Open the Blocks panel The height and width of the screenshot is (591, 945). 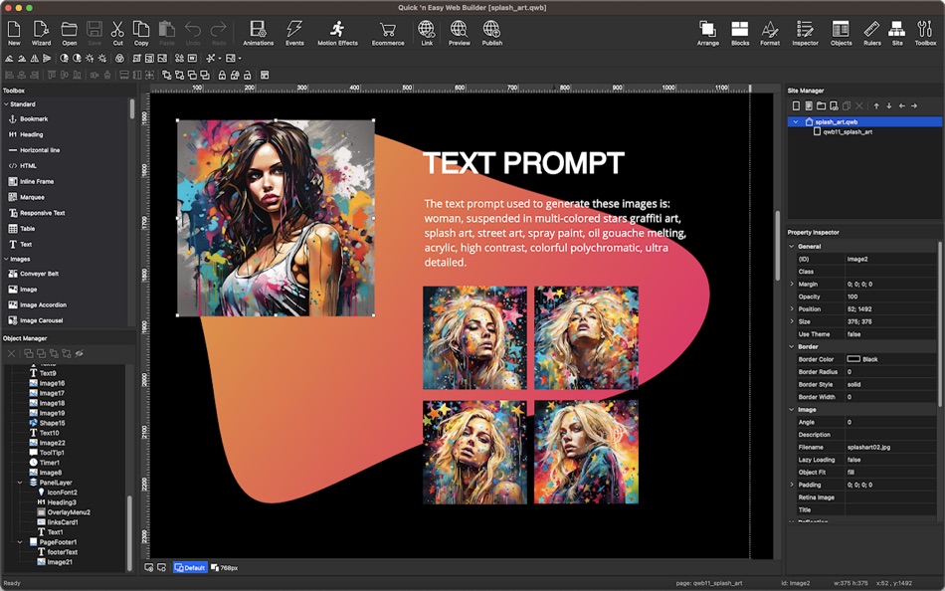739,33
